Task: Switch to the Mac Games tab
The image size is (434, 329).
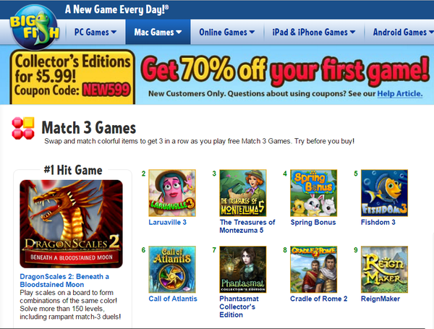Action: (158, 32)
